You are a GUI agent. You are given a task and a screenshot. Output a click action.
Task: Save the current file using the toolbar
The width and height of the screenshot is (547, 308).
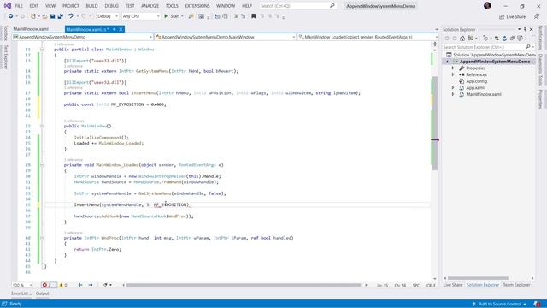pos(52,16)
